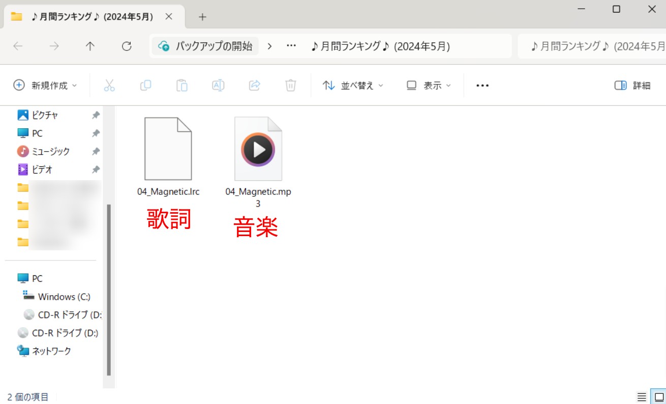Add a new tab with plus
The width and height of the screenshot is (666, 404).
(x=202, y=17)
